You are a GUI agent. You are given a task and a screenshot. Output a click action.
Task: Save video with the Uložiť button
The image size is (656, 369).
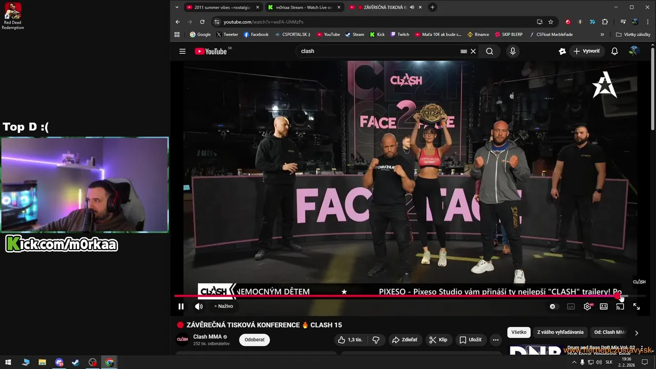tap(470, 340)
